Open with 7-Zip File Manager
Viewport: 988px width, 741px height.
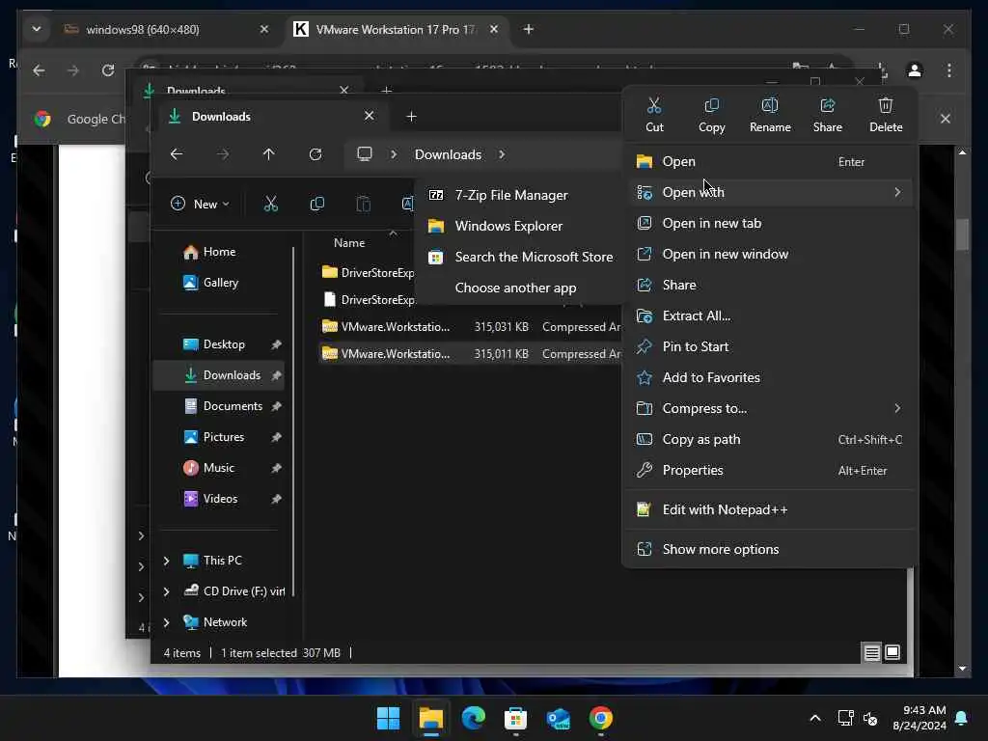[520, 195]
